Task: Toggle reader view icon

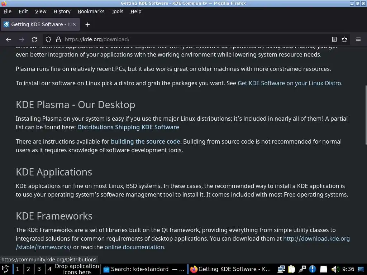Action: [334, 39]
